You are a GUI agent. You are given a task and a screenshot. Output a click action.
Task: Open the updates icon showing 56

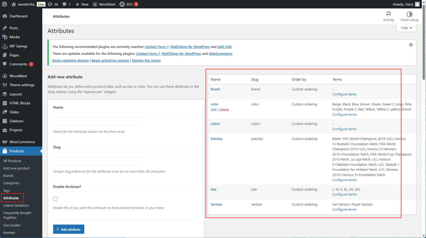pos(50,4)
